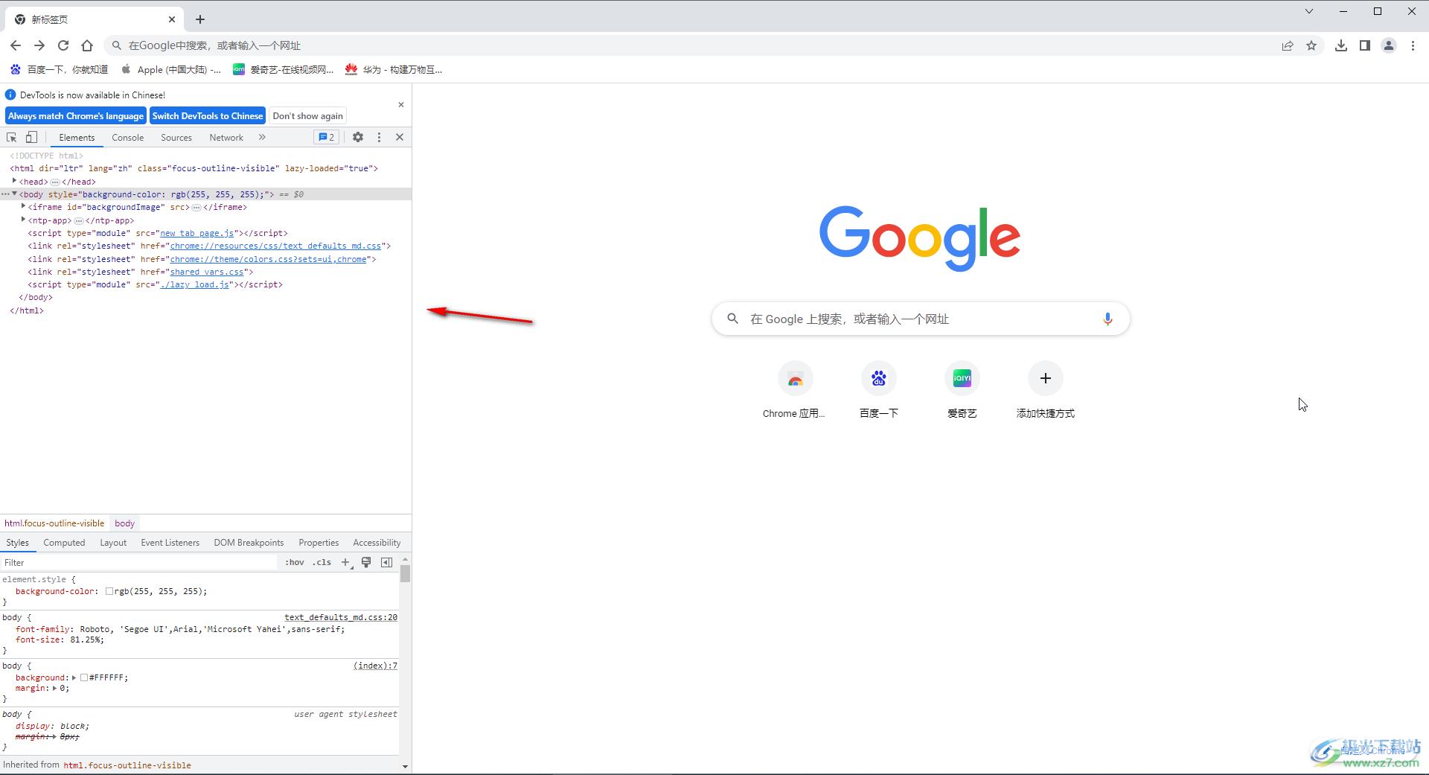Close the DevTools panel
Screen dimensions: 1429x775
pyautogui.click(x=400, y=137)
